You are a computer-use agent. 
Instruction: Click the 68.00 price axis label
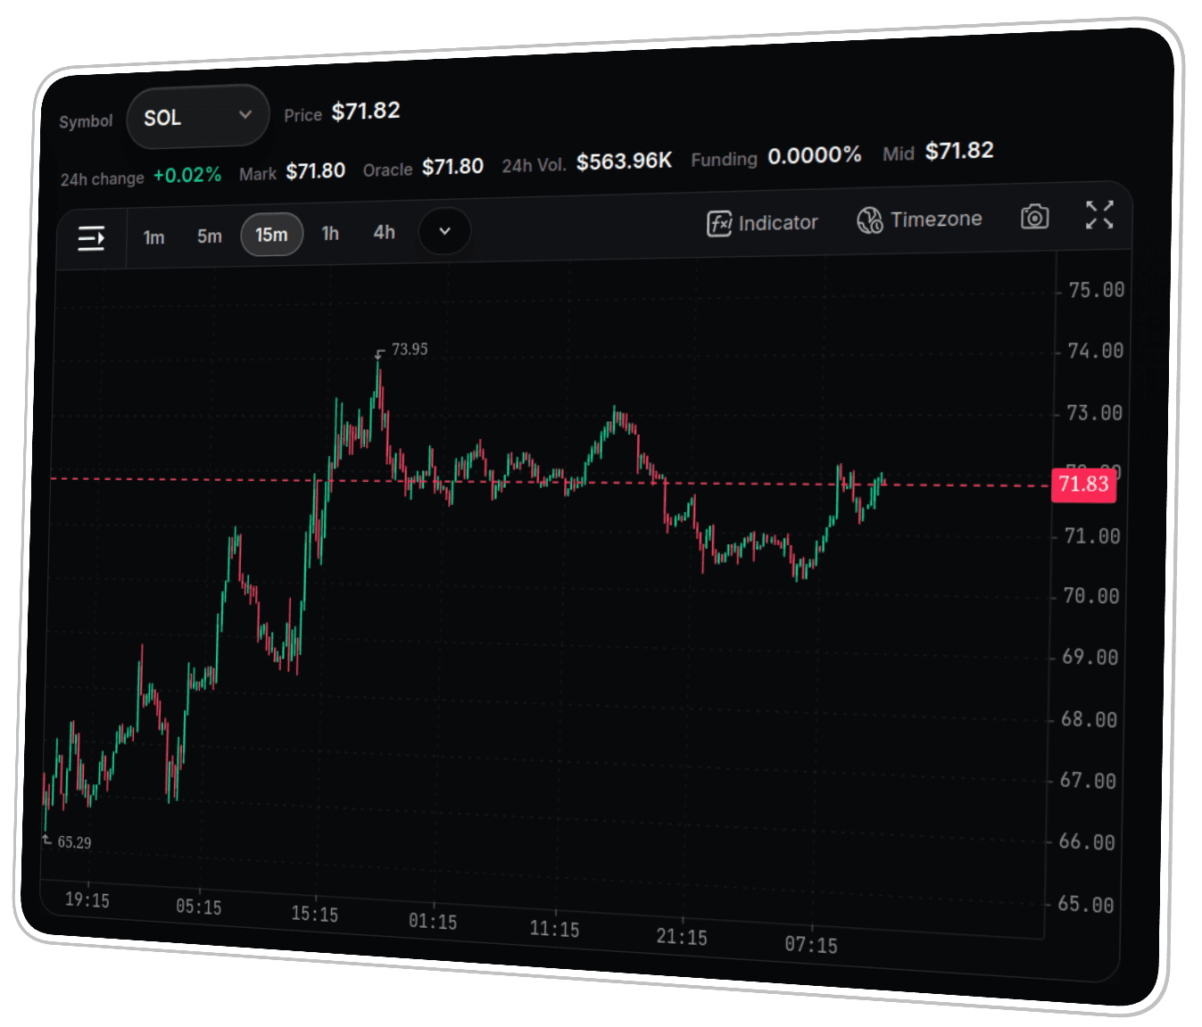pos(1089,719)
